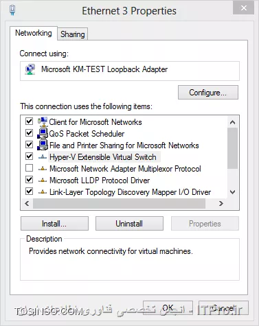
Task: Click the items list scroll down arrow
Action: click(x=232, y=192)
